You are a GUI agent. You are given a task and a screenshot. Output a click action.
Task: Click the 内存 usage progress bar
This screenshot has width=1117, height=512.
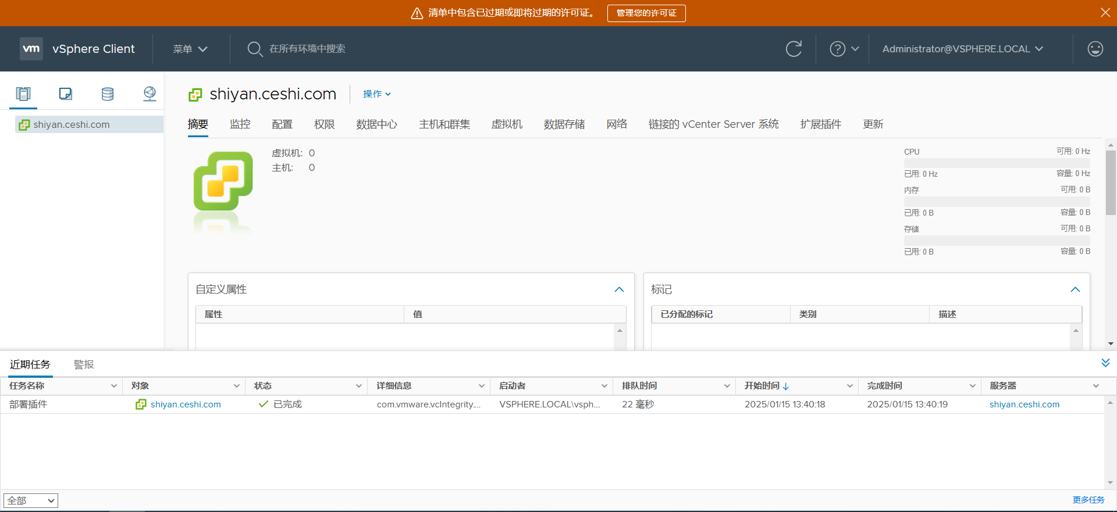pos(997,201)
